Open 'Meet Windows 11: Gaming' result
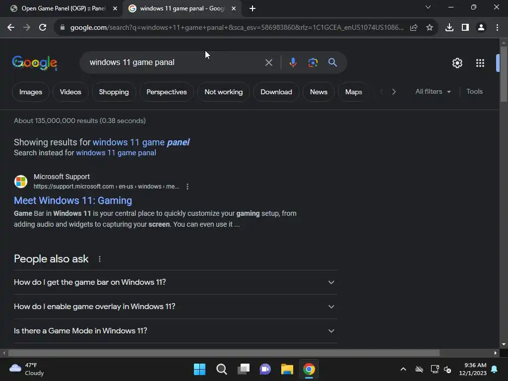Viewport: 508px width, 381px height. pyautogui.click(x=73, y=200)
